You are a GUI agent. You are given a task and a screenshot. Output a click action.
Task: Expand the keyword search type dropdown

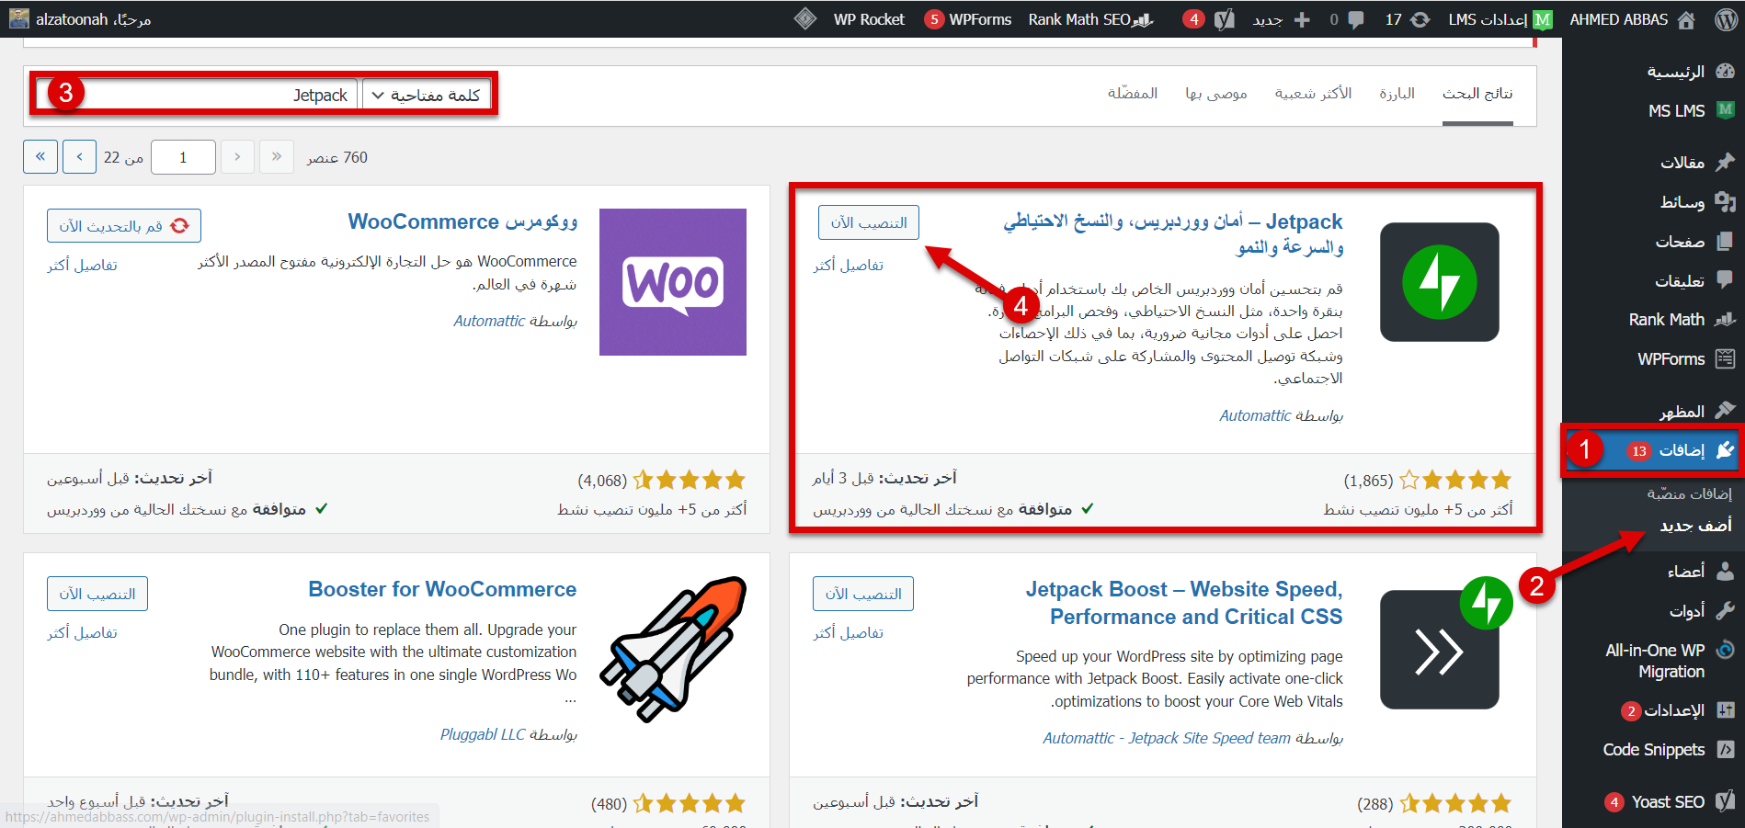tap(427, 95)
